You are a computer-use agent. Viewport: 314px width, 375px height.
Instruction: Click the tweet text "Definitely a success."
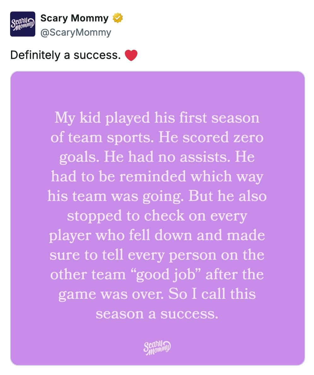pyautogui.click(x=66, y=55)
